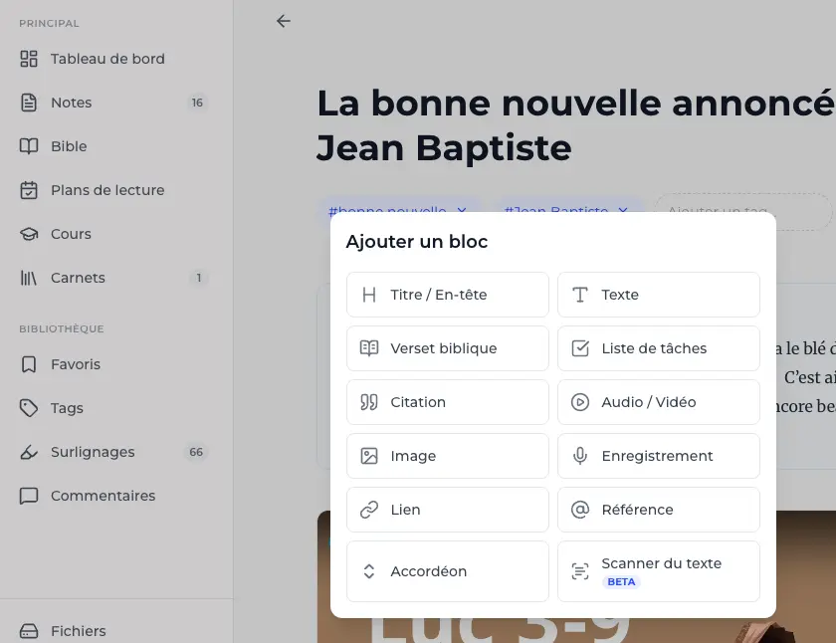Insert a Référence block
The height and width of the screenshot is (643, 836).
coord(658,510)
